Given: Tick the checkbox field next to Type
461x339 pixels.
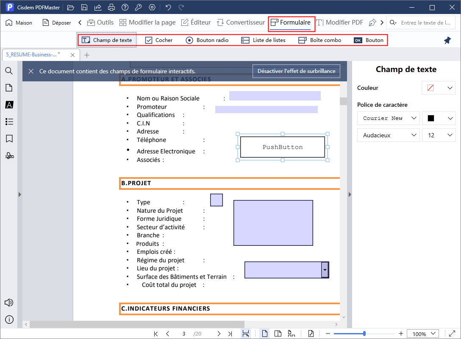Looking at the screenshot, I should coord(217,200).
